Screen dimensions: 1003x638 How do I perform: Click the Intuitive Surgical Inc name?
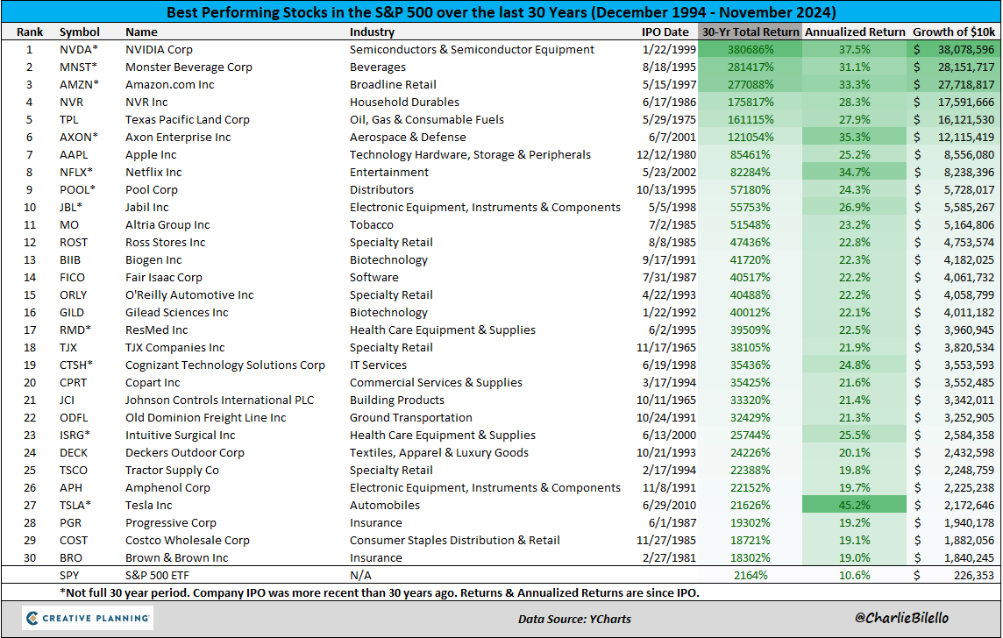[181, 436]
